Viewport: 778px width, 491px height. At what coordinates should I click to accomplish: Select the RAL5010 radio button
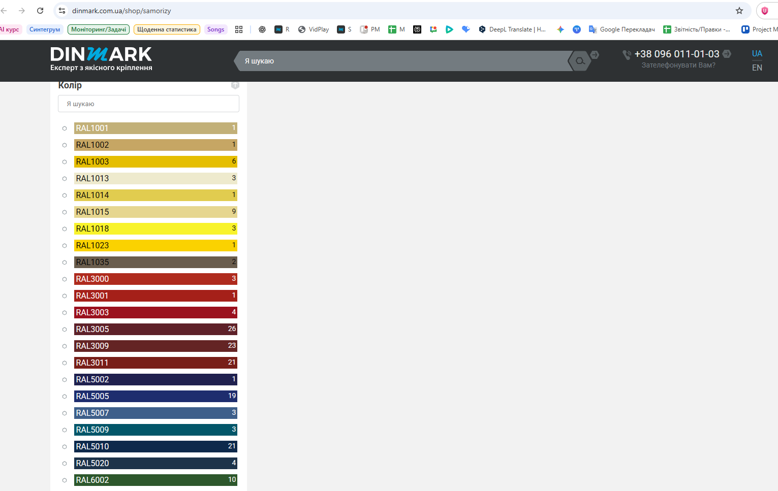click(x=65, y=447)
